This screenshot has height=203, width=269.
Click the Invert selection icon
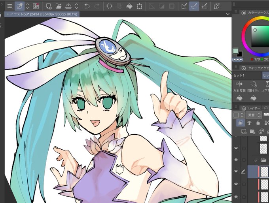coord(162,6)
